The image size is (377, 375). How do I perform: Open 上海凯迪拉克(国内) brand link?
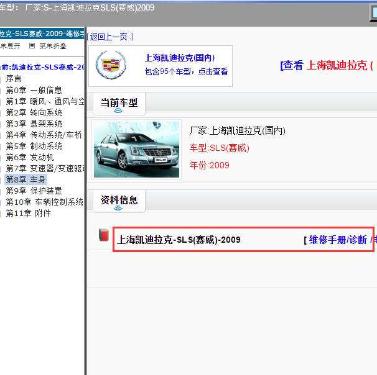pyautogui.click(x=180, y=58)
